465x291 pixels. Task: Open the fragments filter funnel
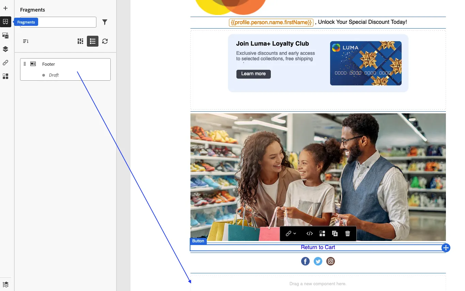(105, 22)
